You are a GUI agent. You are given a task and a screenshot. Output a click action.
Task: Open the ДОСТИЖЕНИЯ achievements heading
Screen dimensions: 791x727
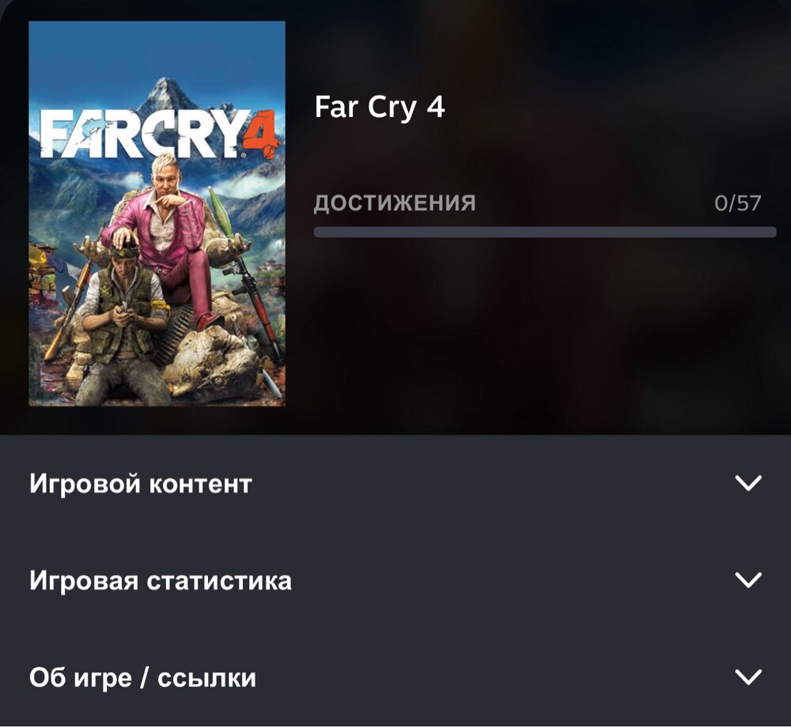395,203
